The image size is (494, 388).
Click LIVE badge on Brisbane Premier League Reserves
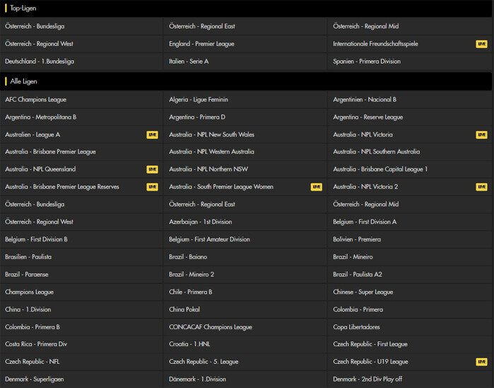tap(152, 187)
